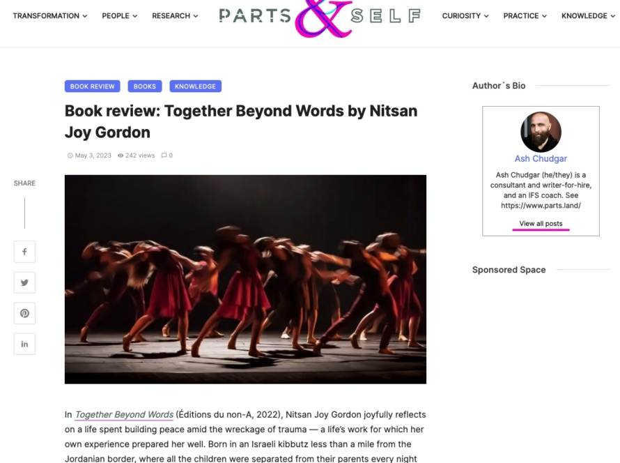This screenshot has width=620, height=463.
Task: Visit Ash Chudgar author name link
Action: (x=541, y=159)
